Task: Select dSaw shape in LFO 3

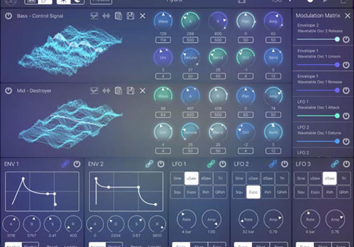Action: click(x=330, y=178)
